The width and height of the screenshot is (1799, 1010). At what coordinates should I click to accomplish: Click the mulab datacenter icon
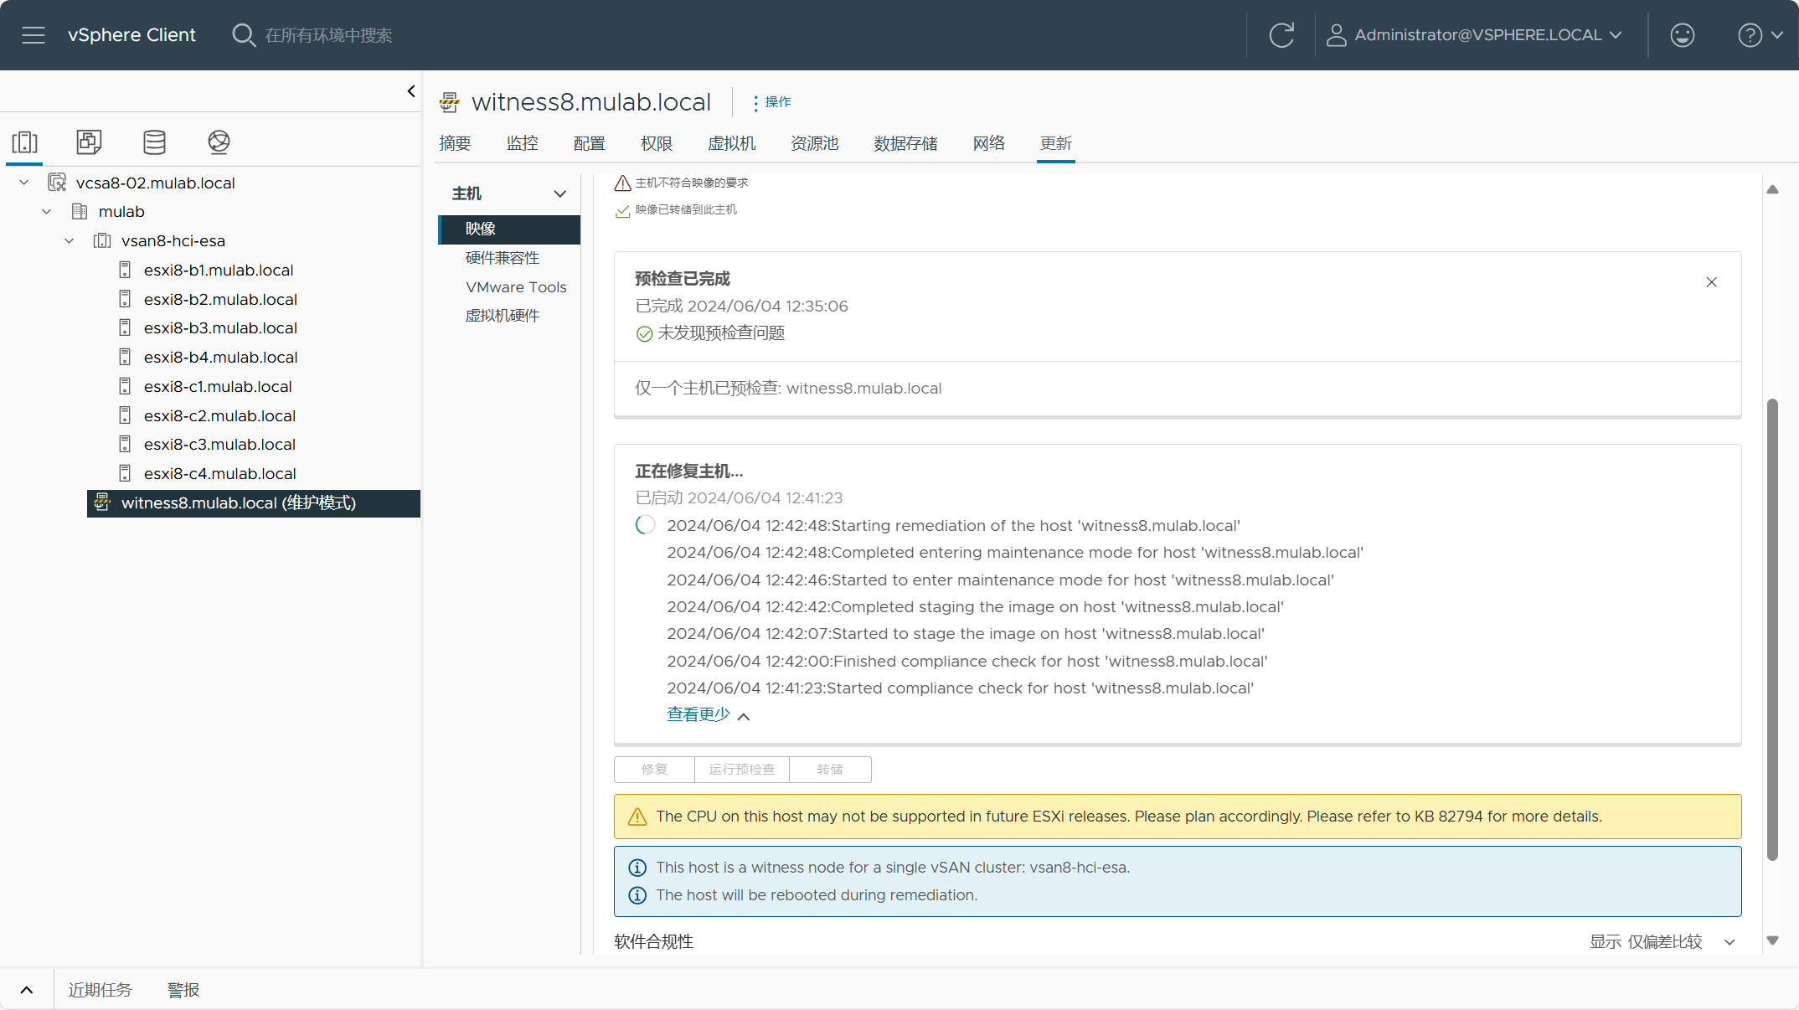(x=80, y=212)
